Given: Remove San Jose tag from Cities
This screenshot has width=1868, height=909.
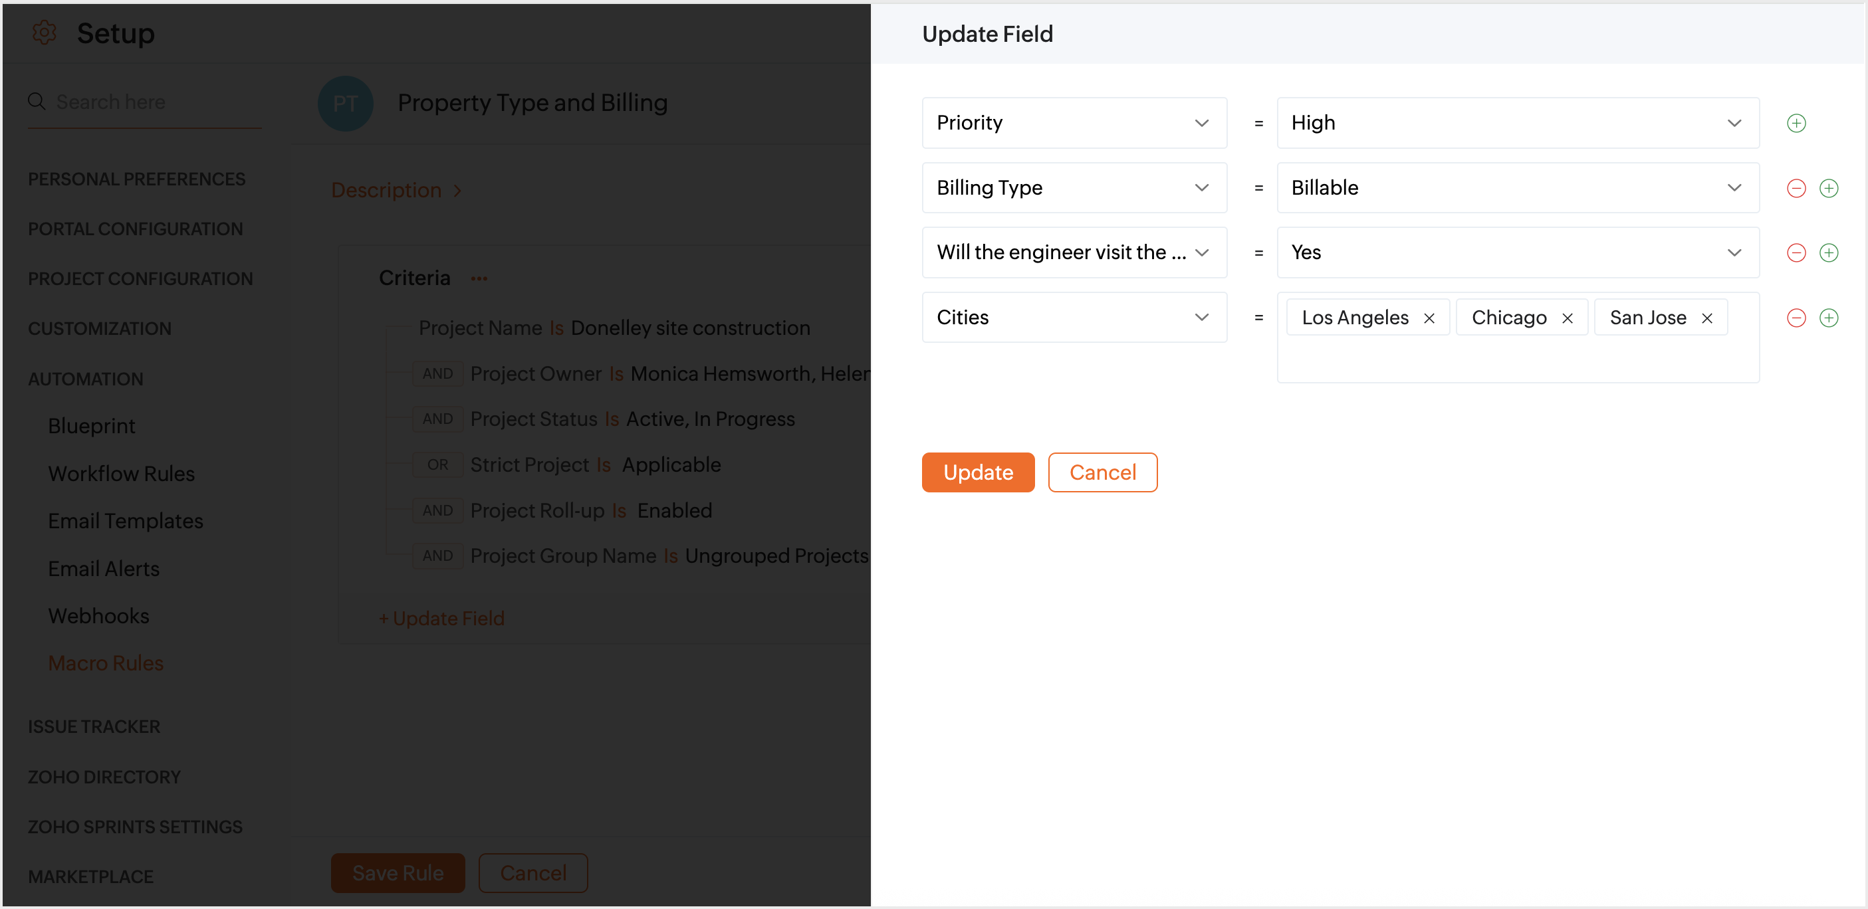Looking at the screenshot, I should click(x=1706, y=318).
